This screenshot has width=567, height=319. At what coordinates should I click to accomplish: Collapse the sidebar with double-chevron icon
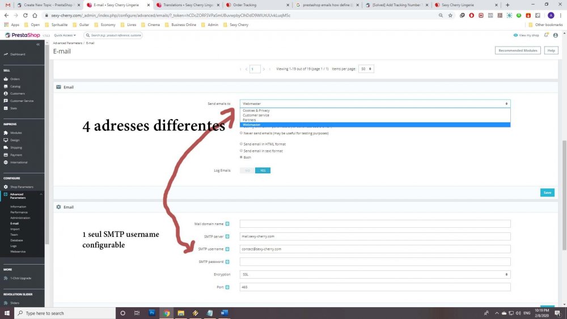(x=38, y=44)
